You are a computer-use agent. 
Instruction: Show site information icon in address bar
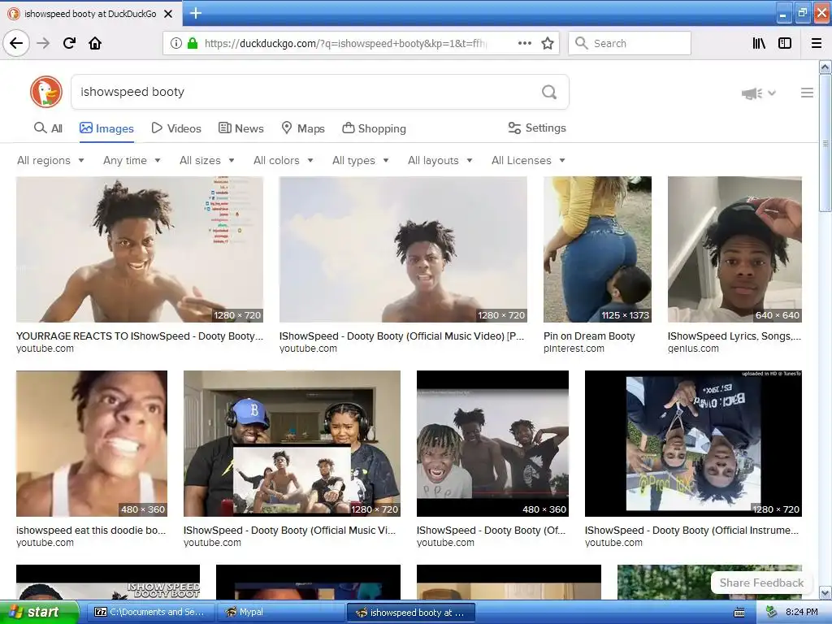coord(175,43)
